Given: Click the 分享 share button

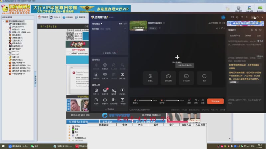Looking at the screenshot, I should click(222, 23).
